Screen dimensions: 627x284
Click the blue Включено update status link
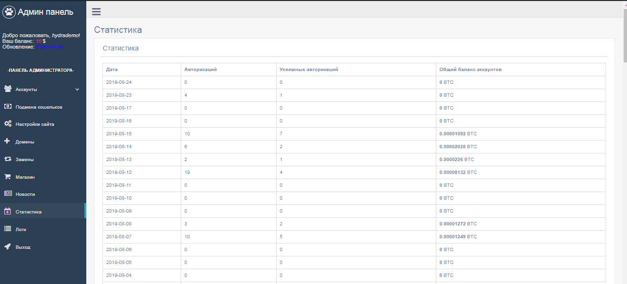[x=50, y=47]
